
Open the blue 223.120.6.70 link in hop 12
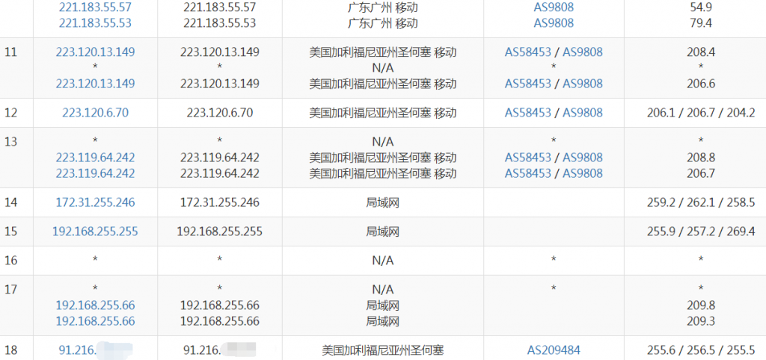(95, 114)
